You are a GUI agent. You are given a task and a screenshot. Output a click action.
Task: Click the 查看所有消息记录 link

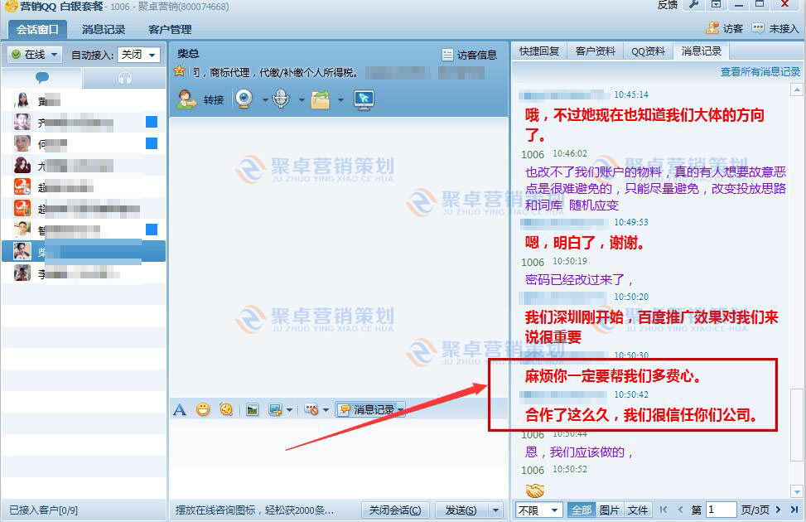pyautogui.click(x=760, y=71)
